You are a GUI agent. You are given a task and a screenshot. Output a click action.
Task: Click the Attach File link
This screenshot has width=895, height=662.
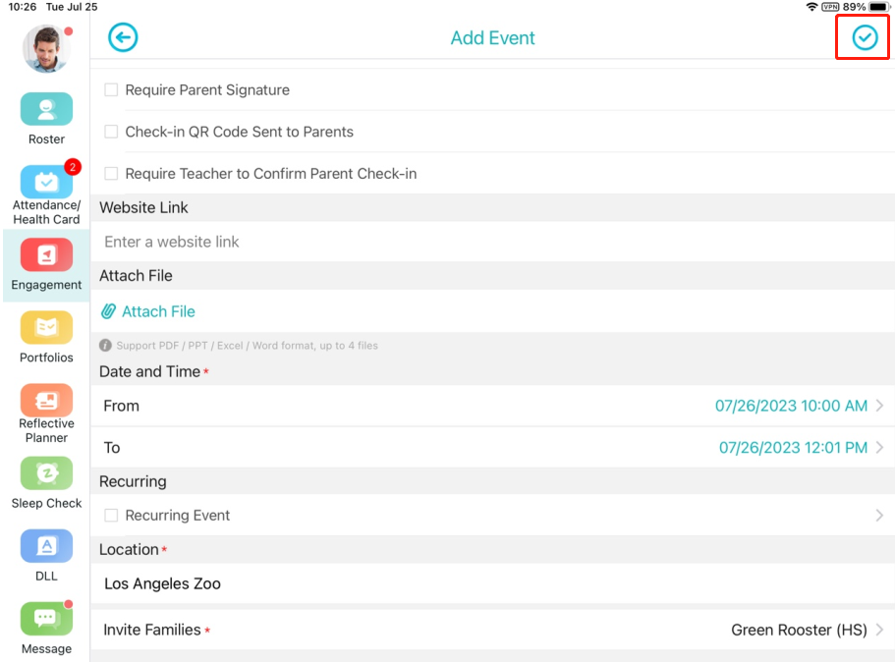click(x=148, y=311)
